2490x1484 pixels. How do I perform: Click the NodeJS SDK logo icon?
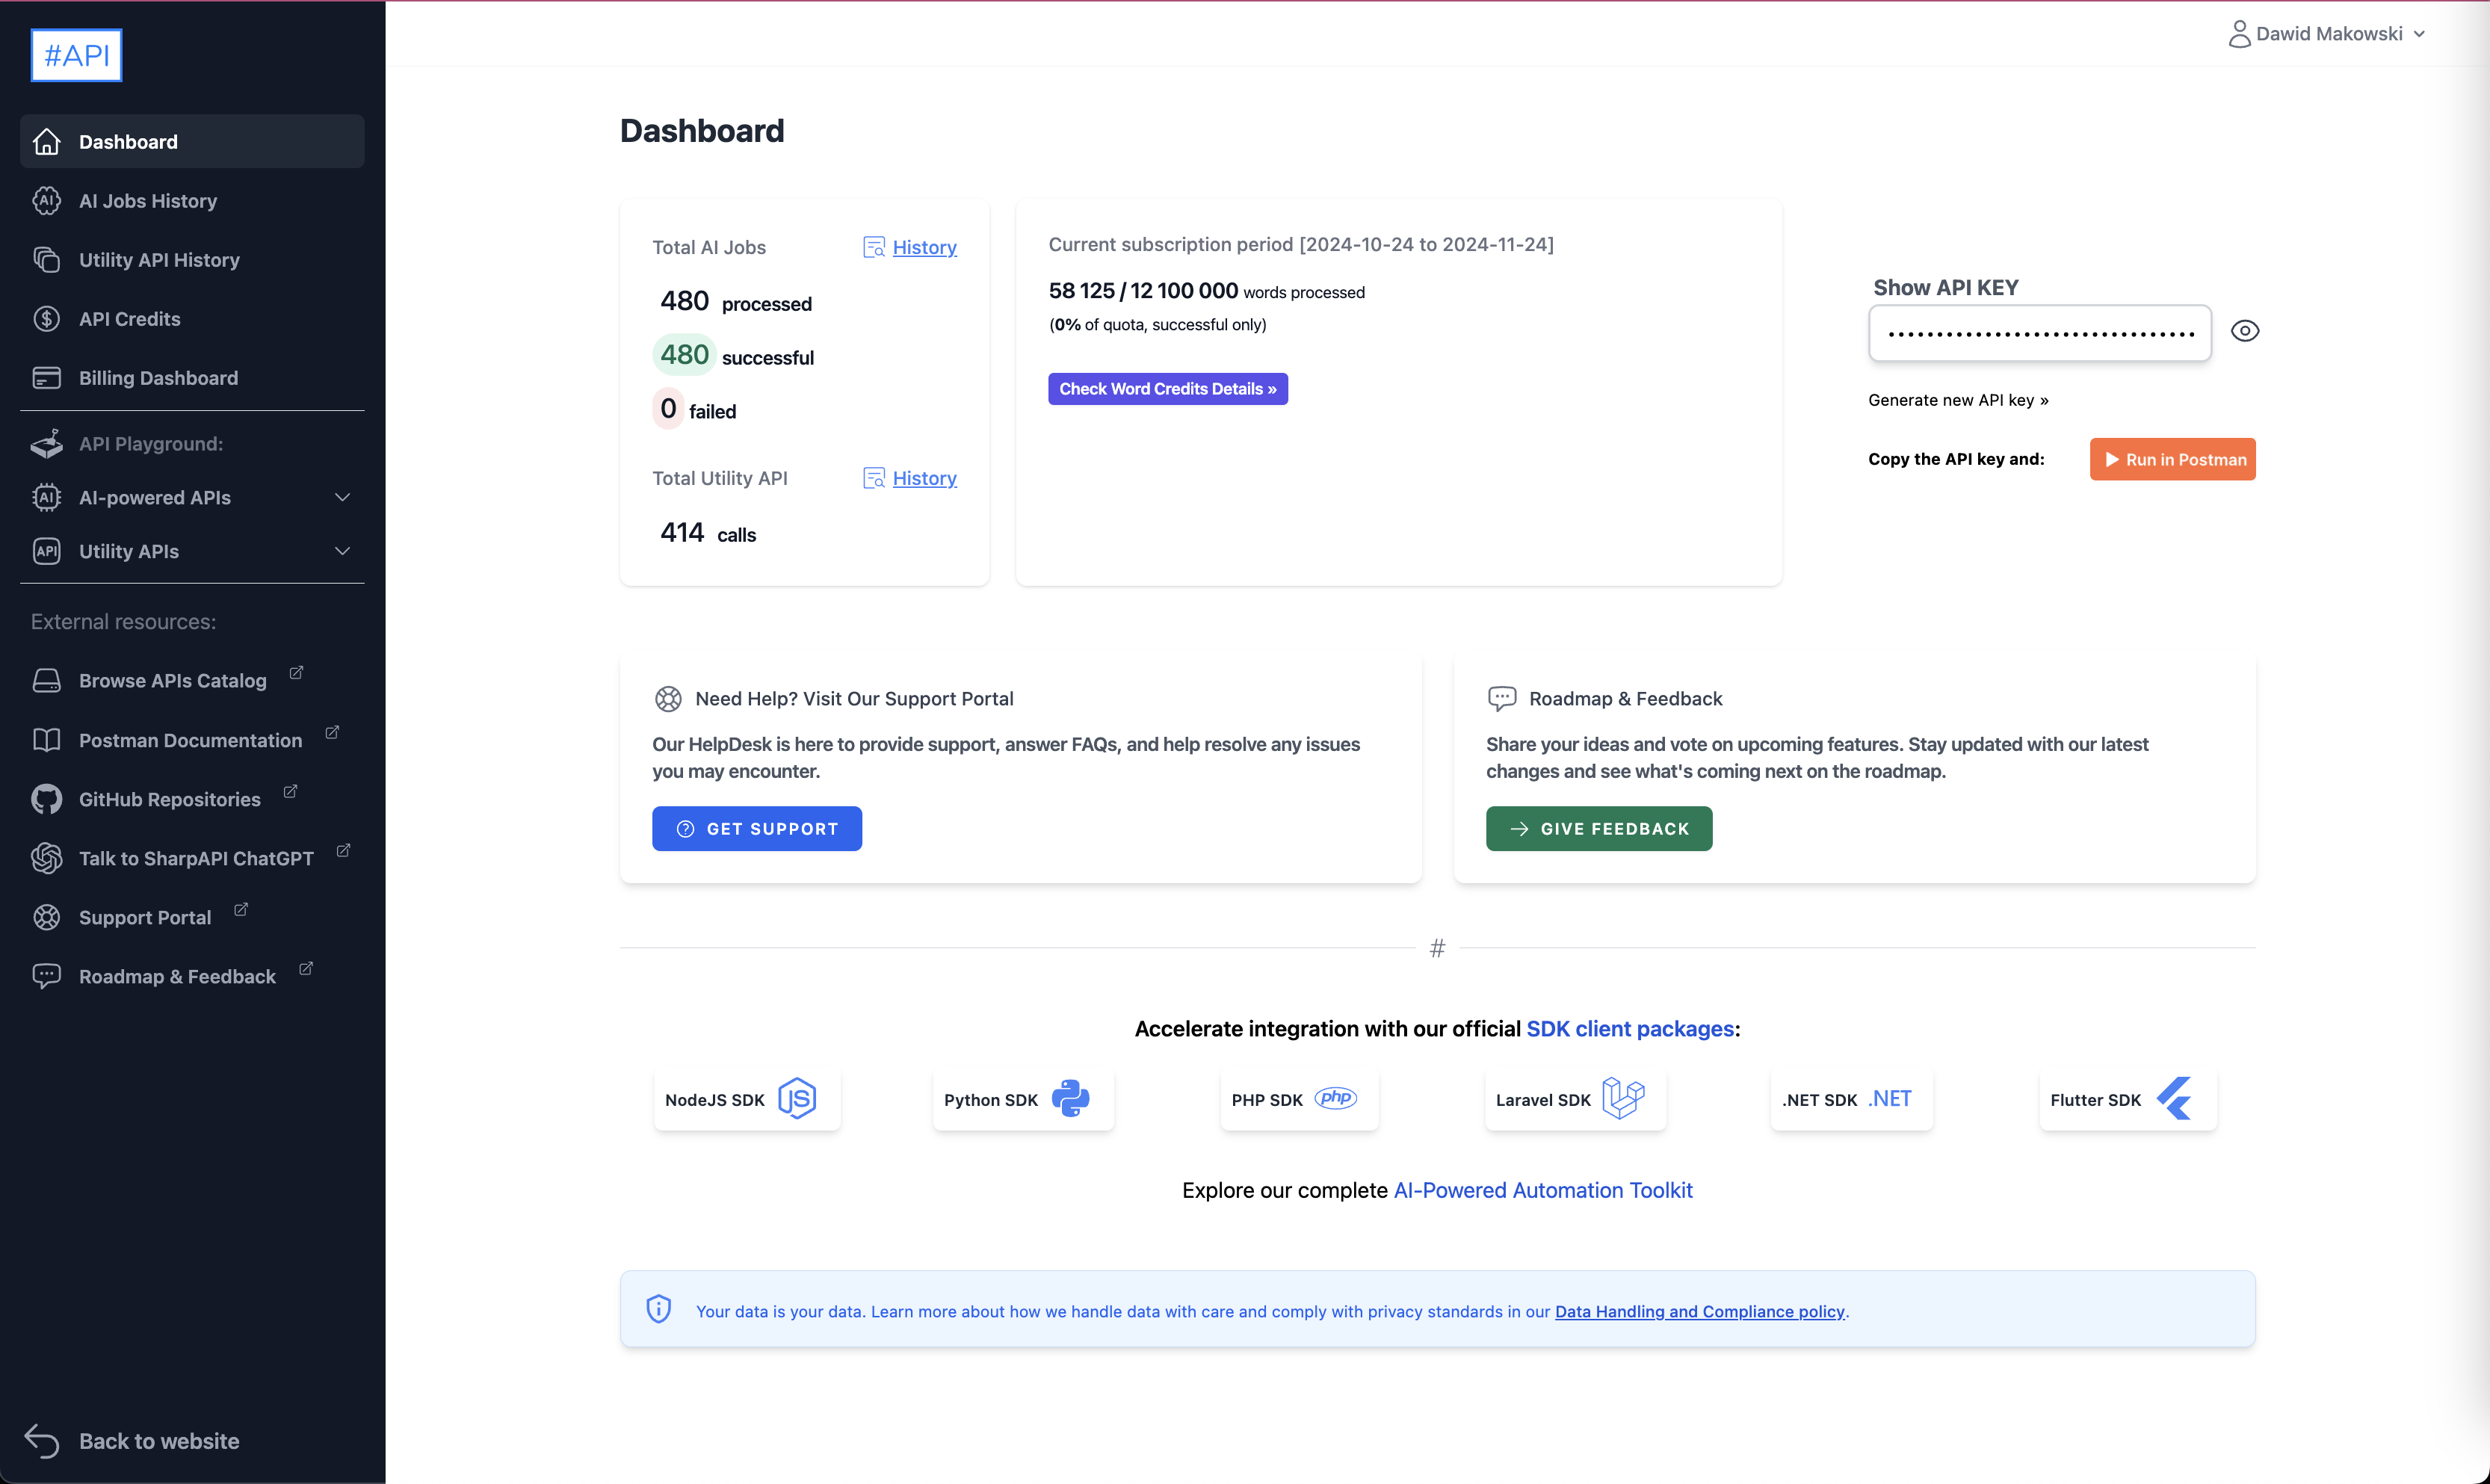pyautogui.click(x=797, y=1098)
